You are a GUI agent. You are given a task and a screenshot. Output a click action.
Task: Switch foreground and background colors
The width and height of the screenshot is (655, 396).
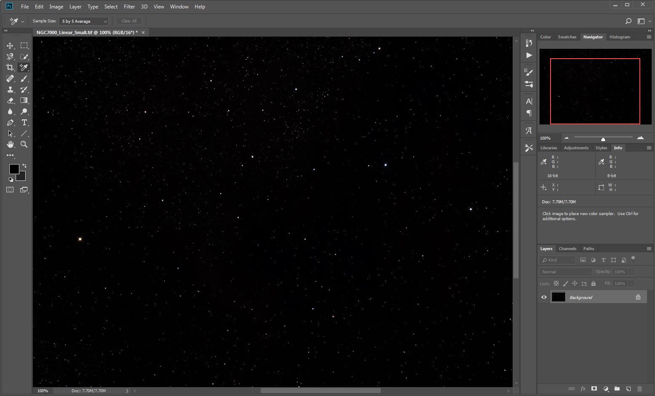pos(24,166)
